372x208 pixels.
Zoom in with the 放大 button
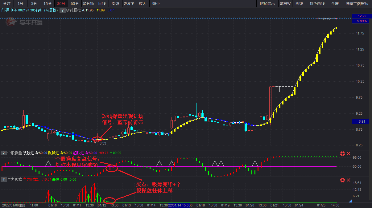[x=143, y=4]
